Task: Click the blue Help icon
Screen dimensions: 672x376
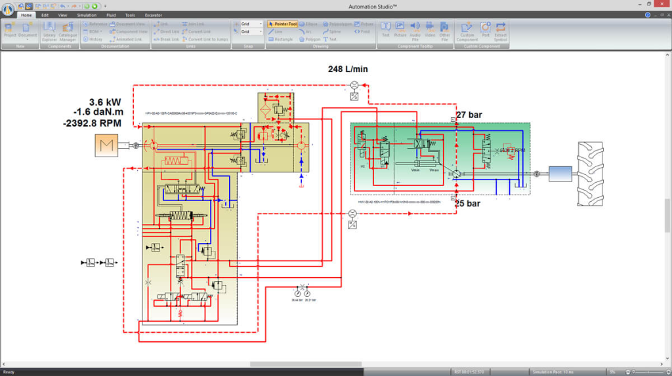Action: click(648, 15)
